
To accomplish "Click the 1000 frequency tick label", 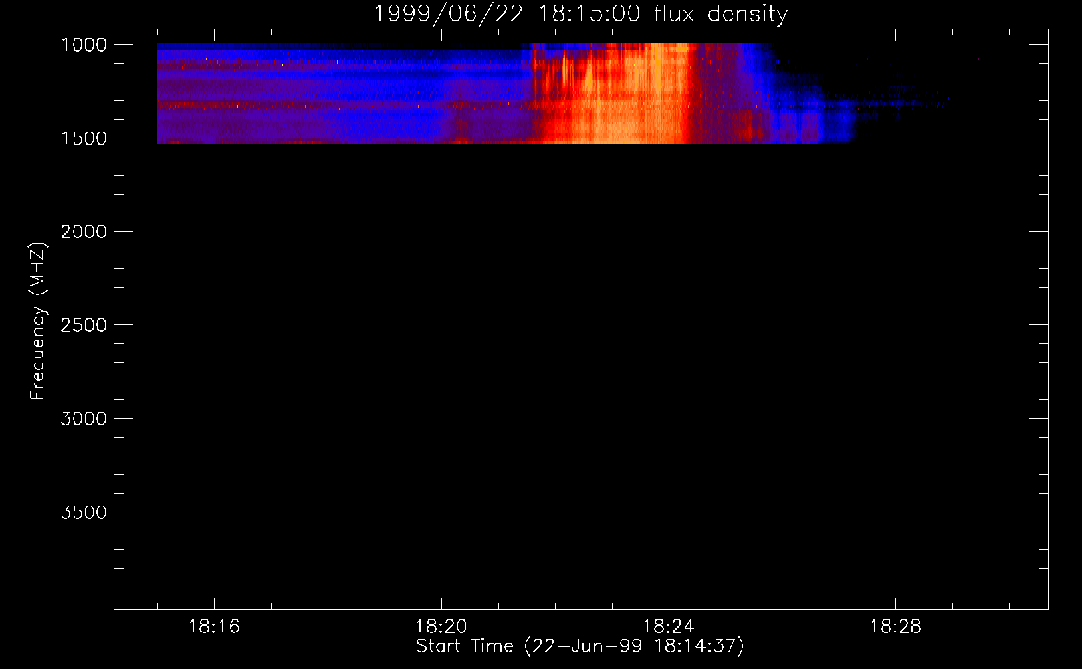I will [x=84, y=45].
